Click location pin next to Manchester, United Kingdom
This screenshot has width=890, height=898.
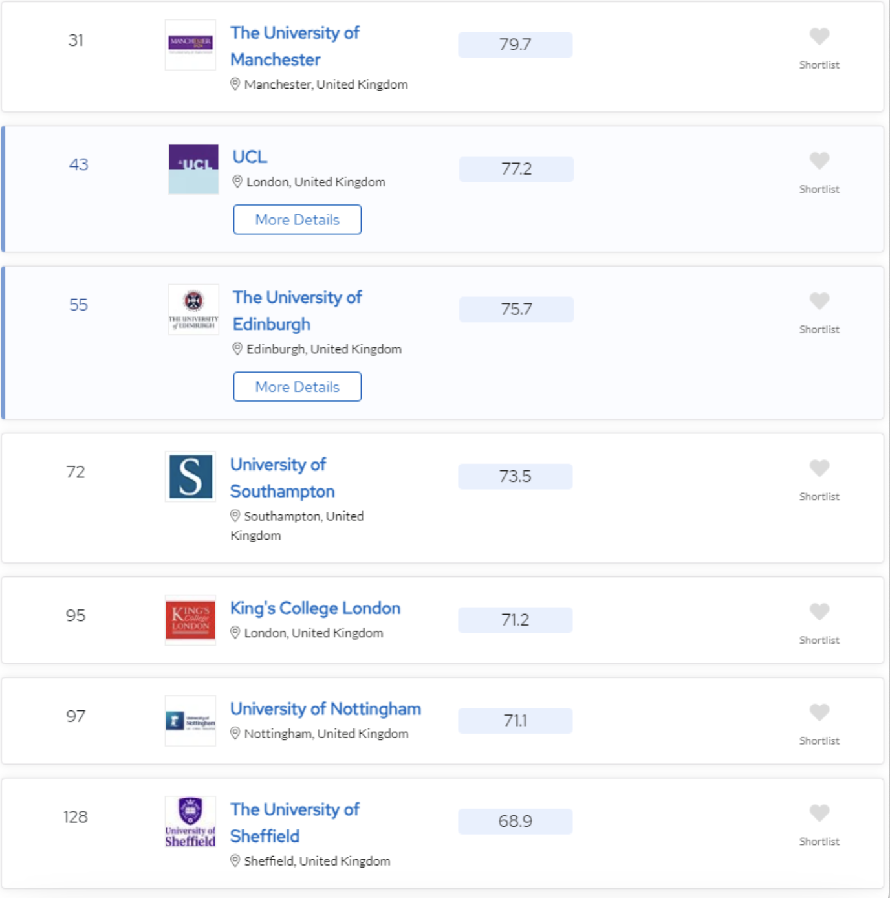[x=235, y=84]
